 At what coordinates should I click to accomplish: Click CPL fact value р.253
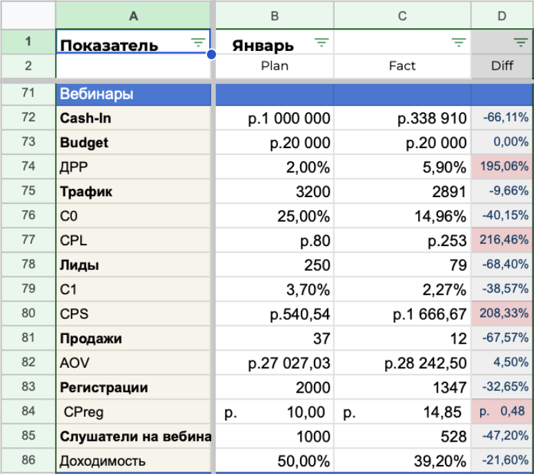coord(402,240)
